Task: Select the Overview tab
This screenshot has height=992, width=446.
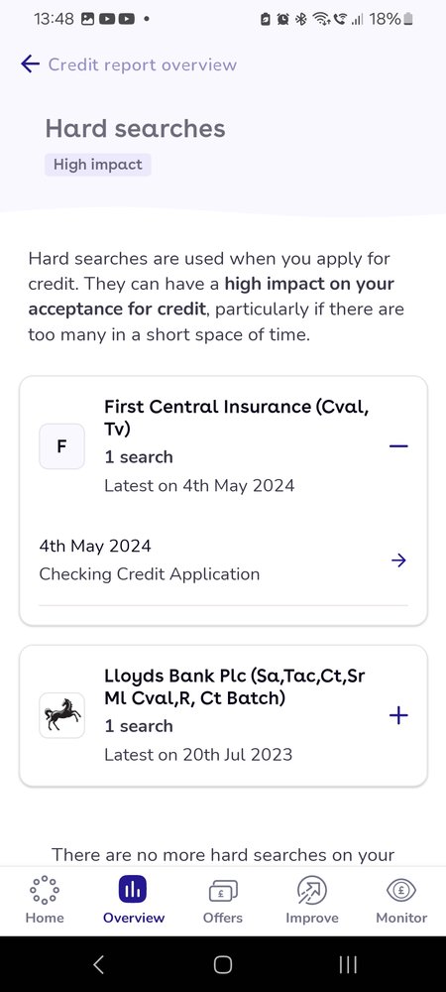Action: tap(133, 901)
